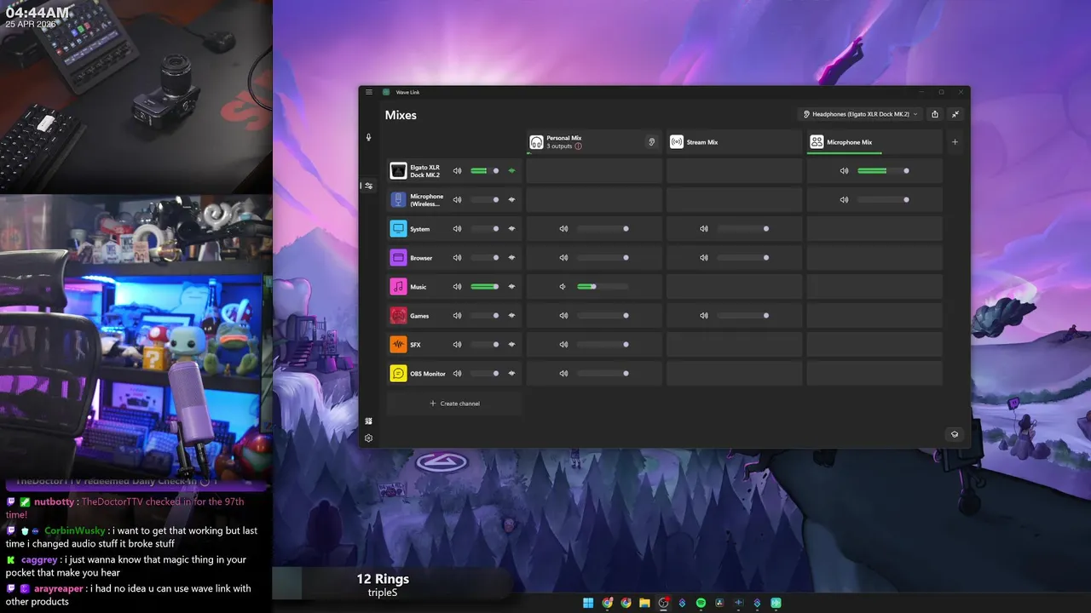Mute the Microphone (Wireless) channel
The width and height of the screenshot is (1091, 613).
pos(457,200)
